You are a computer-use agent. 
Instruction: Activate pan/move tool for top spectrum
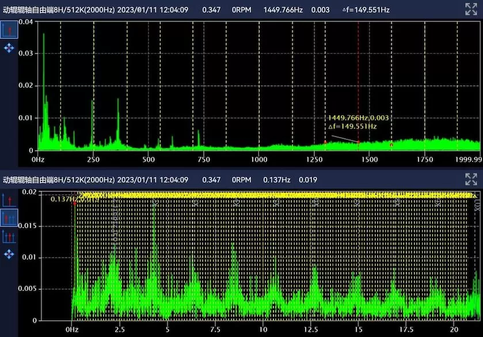coord(9,48)
